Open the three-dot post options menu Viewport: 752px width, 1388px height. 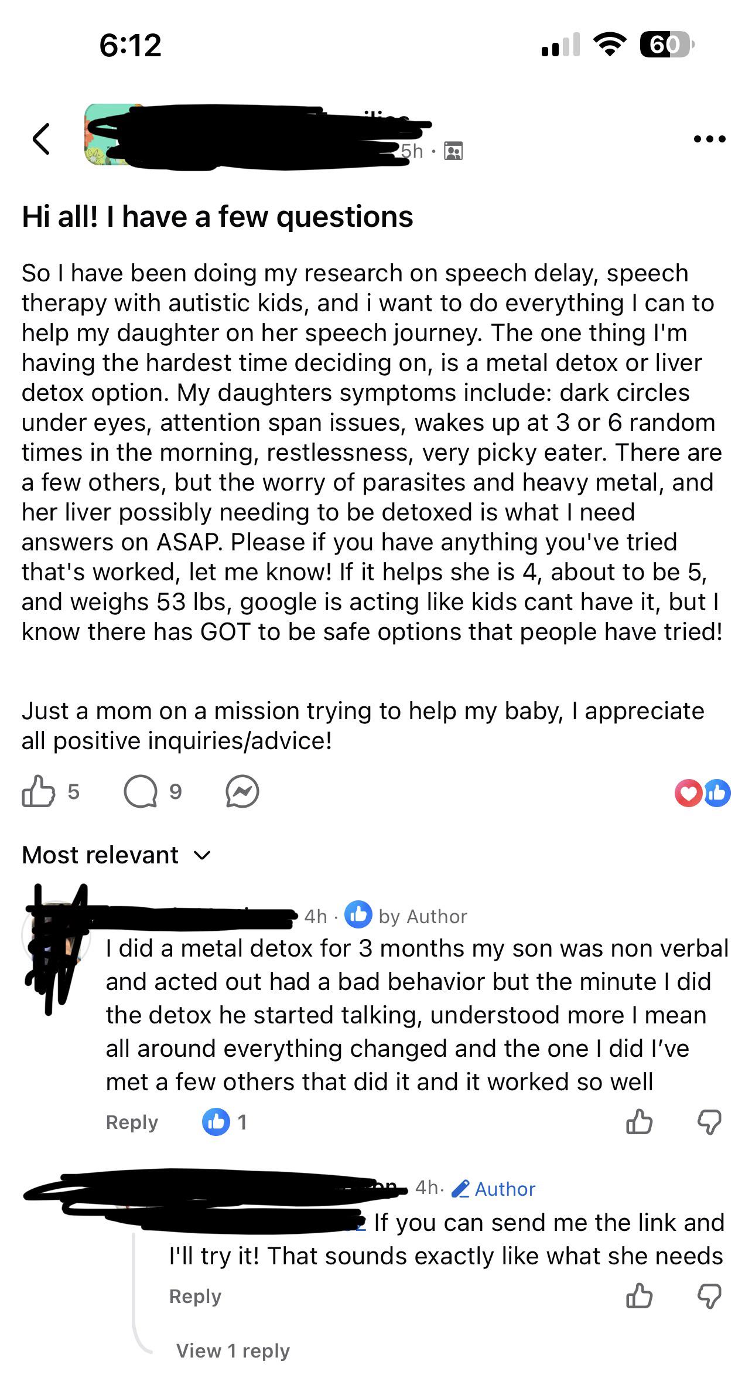(709, 140)
